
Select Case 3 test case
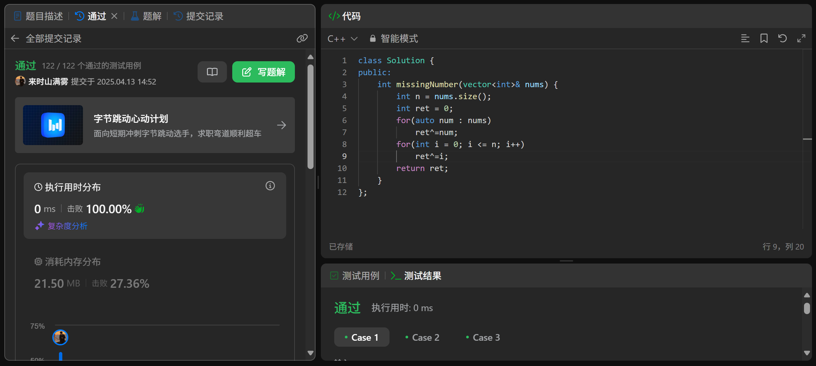(483, 337)
